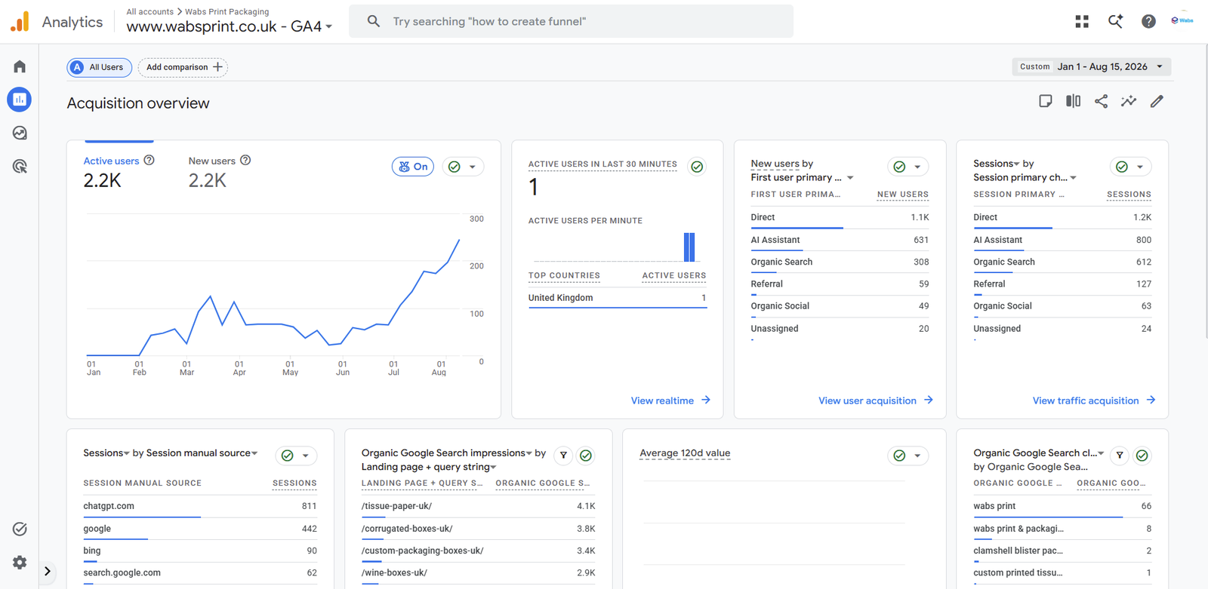Screen dimensions: 1208x589
Task: Open the Explore icon in sidebar
Action: tap(20, 133)
